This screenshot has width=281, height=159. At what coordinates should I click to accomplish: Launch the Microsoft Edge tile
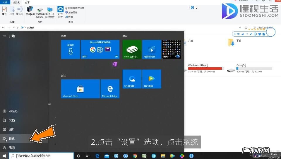pyautogui.click(x=110, y=89)
